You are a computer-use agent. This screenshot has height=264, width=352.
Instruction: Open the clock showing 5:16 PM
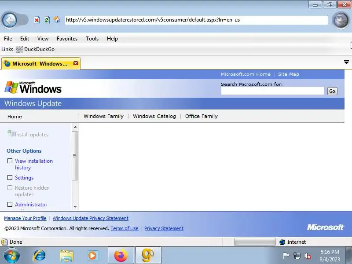point(330,256)
